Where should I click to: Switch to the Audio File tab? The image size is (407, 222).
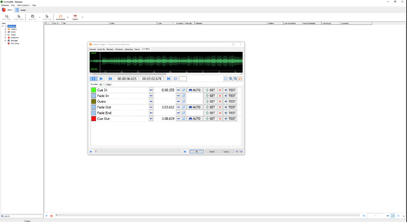[101, 49]
